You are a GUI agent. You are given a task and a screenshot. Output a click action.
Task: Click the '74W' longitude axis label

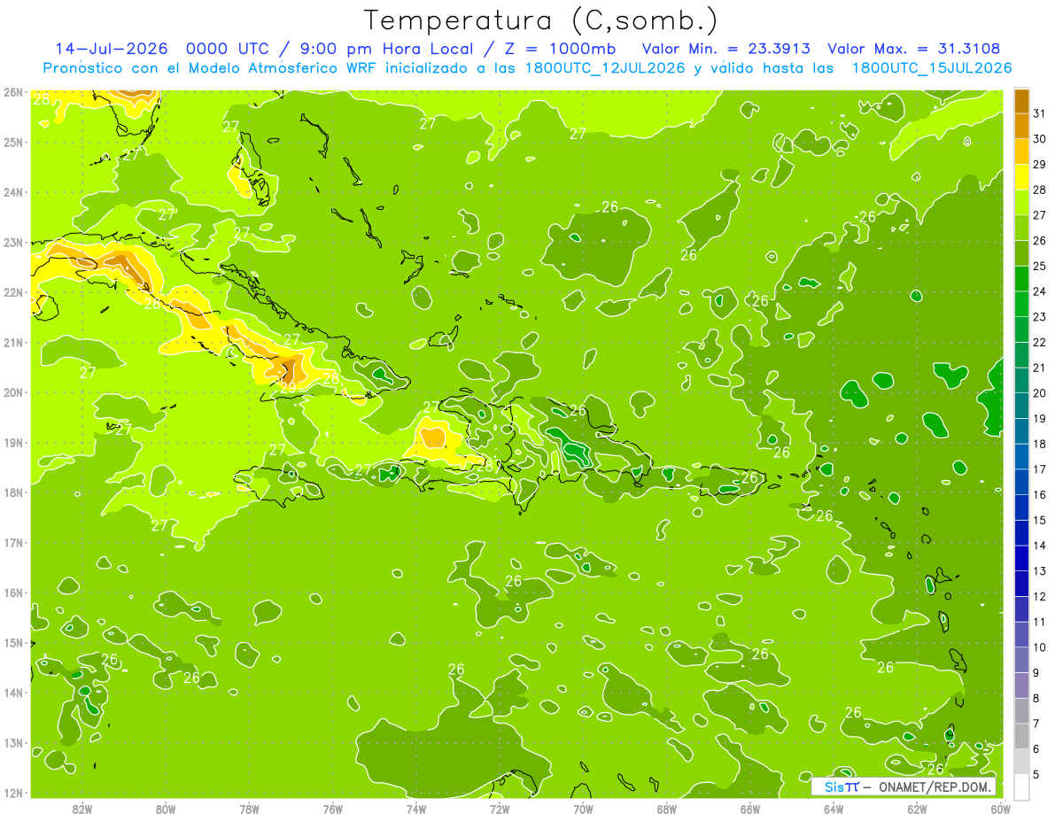pyautogui.click(x=416, y=809)
